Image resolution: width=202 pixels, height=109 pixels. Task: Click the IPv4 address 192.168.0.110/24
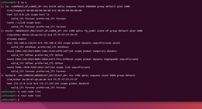25,43
